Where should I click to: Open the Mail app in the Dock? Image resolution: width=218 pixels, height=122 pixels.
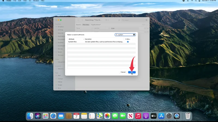61,116
